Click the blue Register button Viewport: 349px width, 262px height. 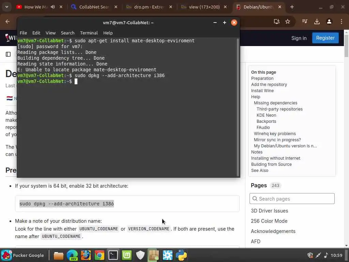pos(325,38)
